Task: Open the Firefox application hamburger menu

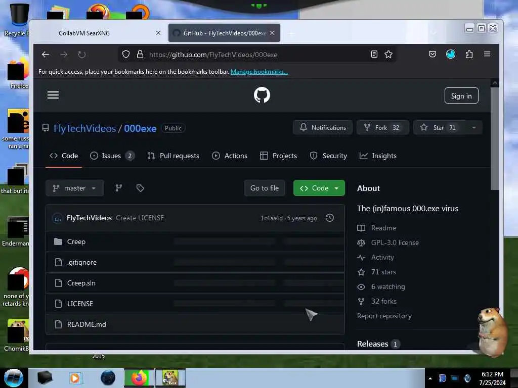Action: pos(487,54)
